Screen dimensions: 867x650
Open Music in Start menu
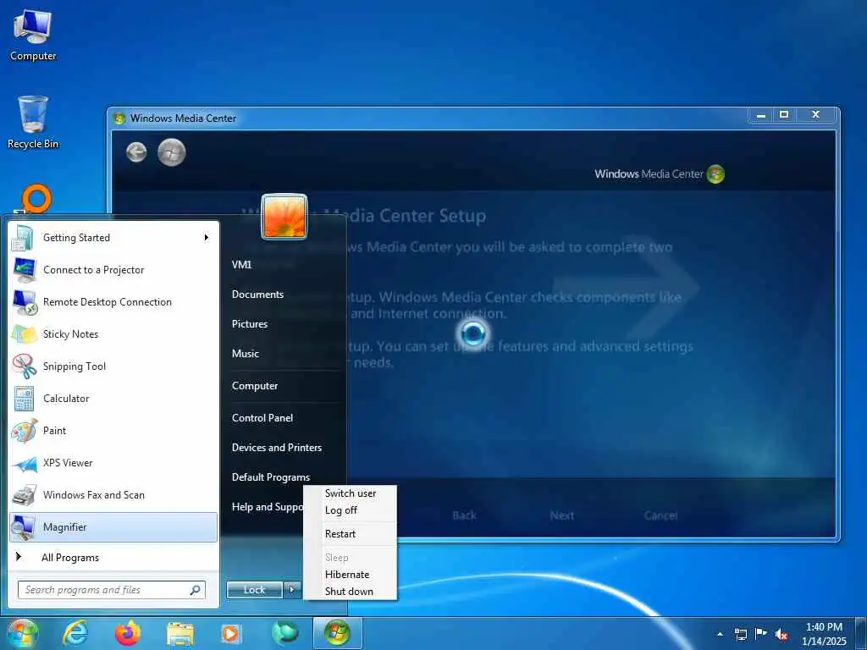click(x=245, y=354)
